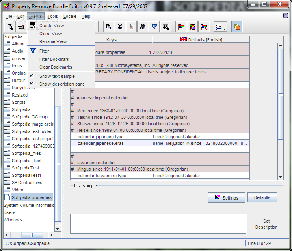This screenshot has height=251, width=292.
Task: Click the Defaults [English] column header
Action: tap(201, 40)
